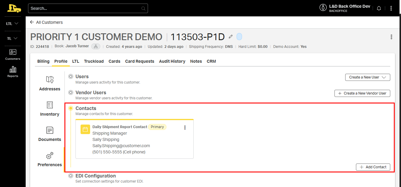Open the Create a New User dropdown
Screen dimensions: 401x187
click(368, 77)
